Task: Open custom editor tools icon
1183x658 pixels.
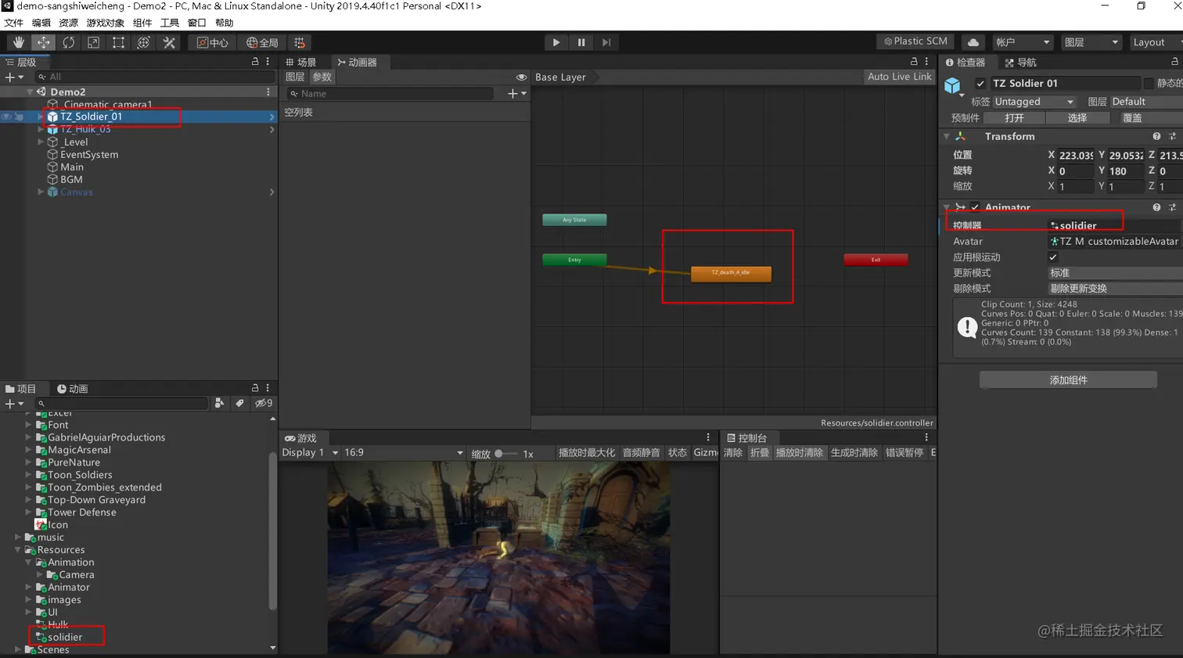Action: 168,42
